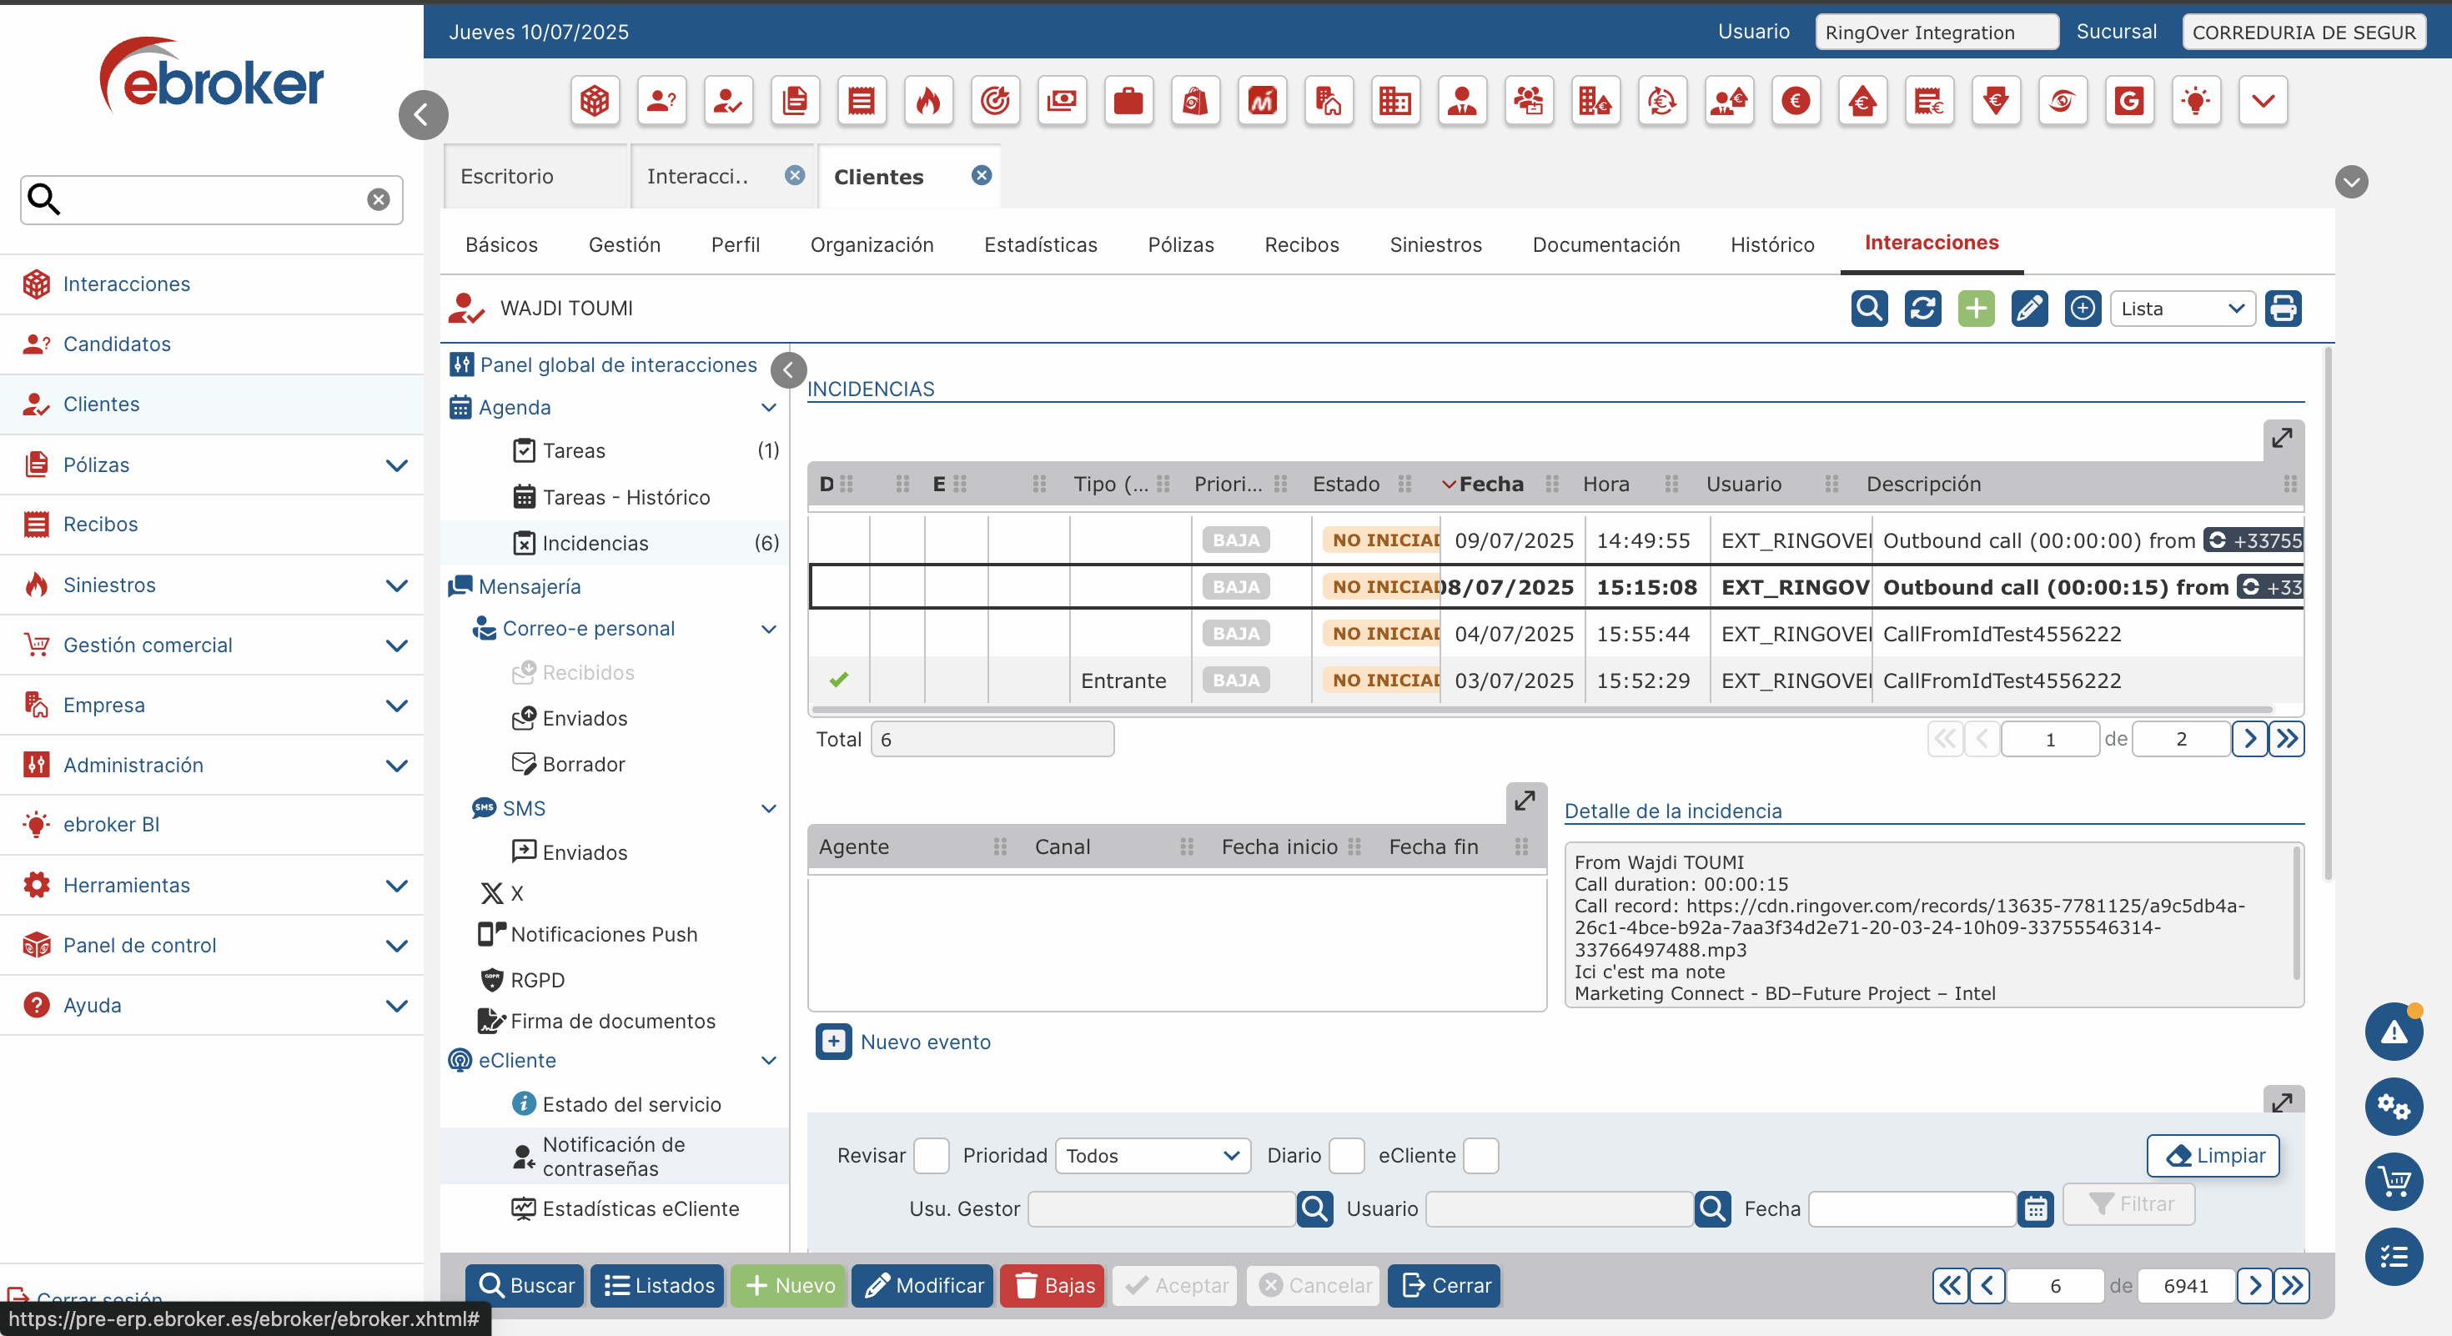Click the Modificar button
The image size is (2452, 1336).
coord(922,1286)
